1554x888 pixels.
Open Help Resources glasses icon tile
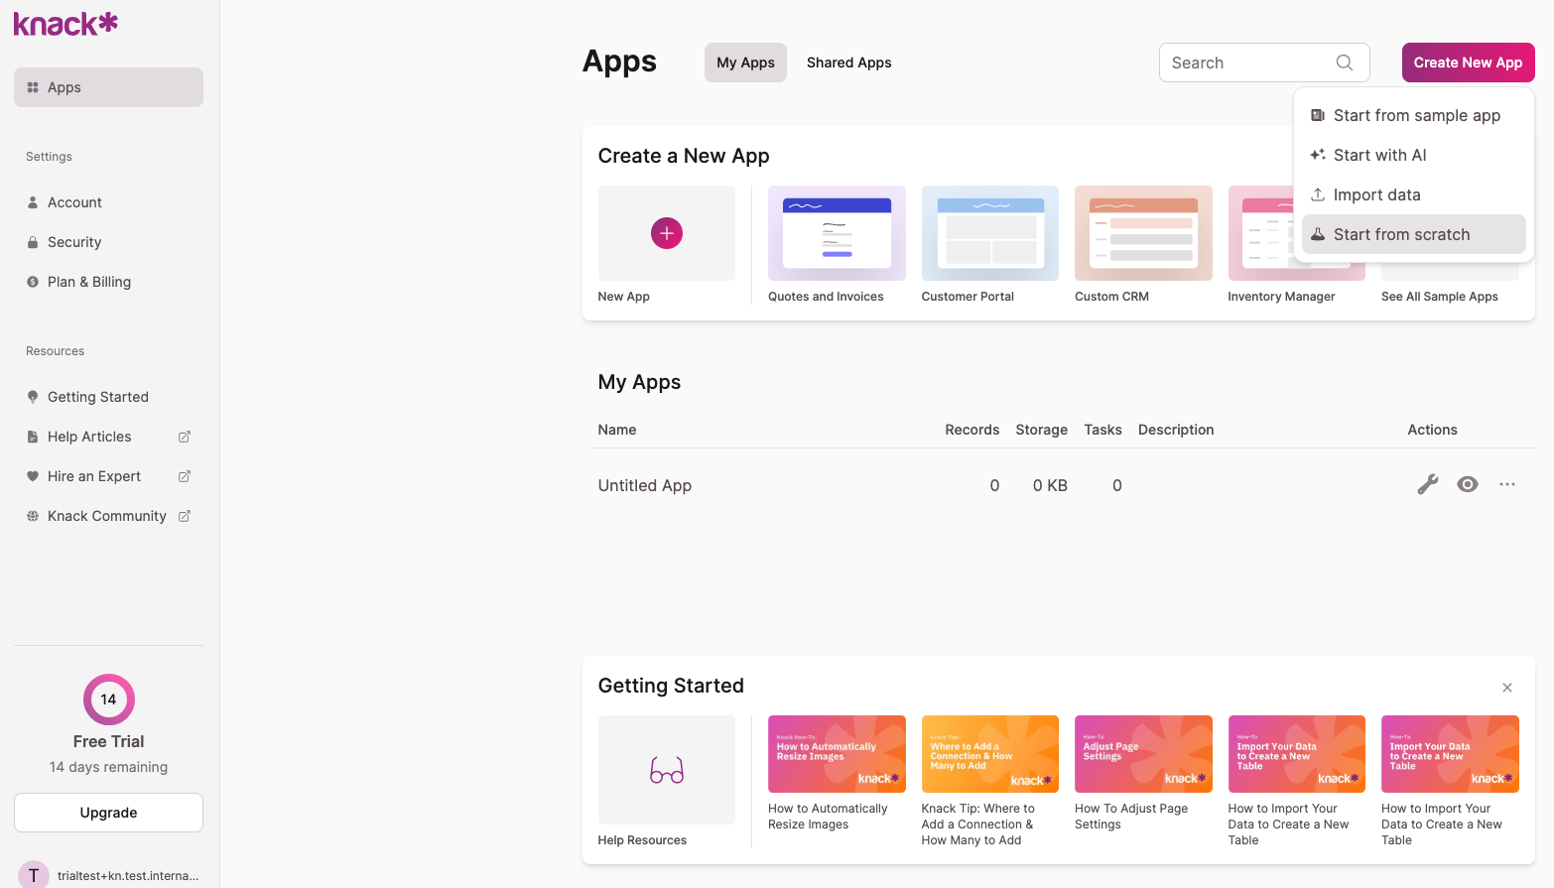coord(666,770)
